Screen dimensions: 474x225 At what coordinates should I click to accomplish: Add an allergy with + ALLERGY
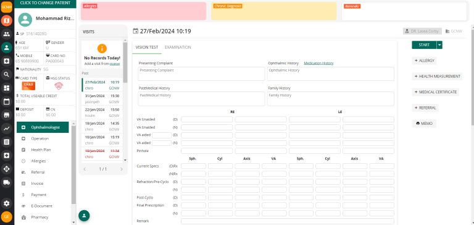click(425, 61)
